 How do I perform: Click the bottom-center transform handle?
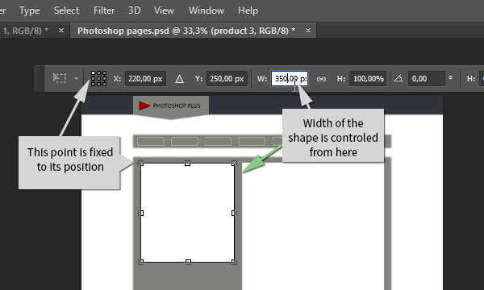coord(188,262)
